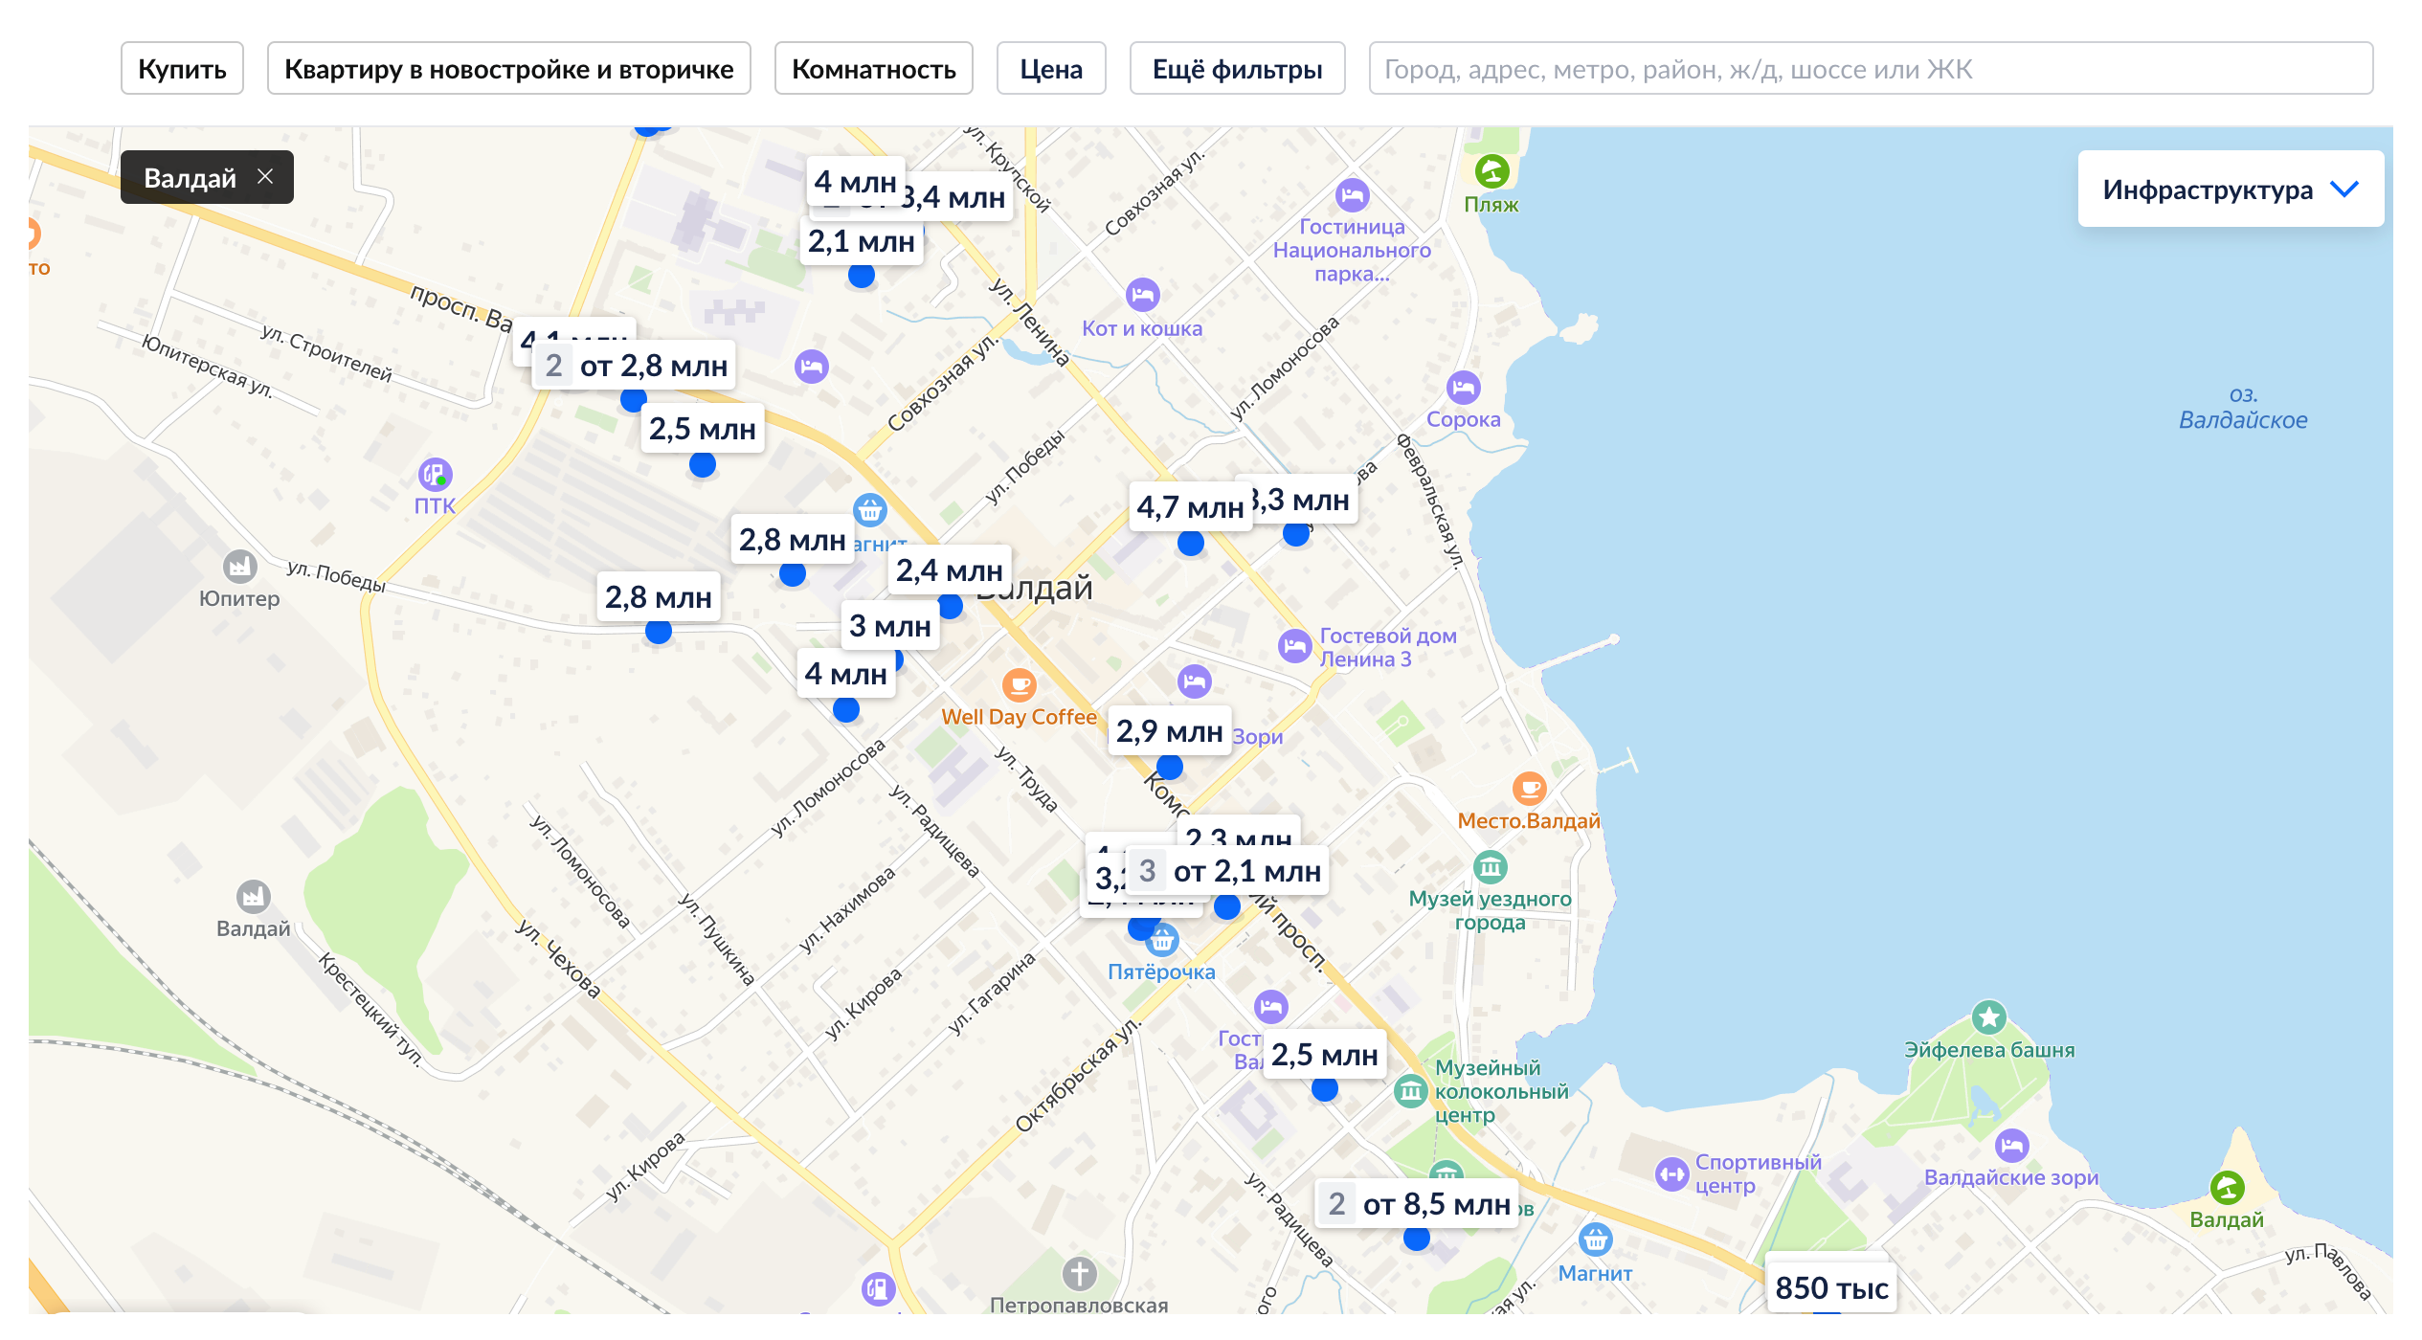Open the cluster 3 от 2,1 млн
The width and height of the screenshot is (2422, 1340).
click(x=1228, y=872)
